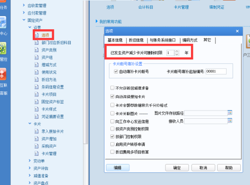Image resolution: width=250 pixels, height=185 pixels.
Task: Click document icon beside 资产增加
Action: [x=37, y=139]
